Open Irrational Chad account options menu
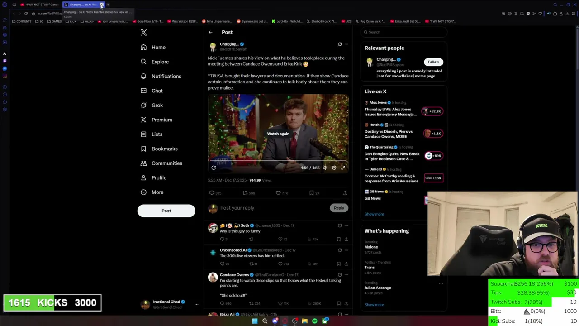 (196, 304)
